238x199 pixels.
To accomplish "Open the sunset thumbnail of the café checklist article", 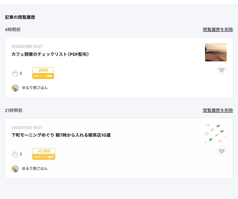I will [x=216, y=52].
